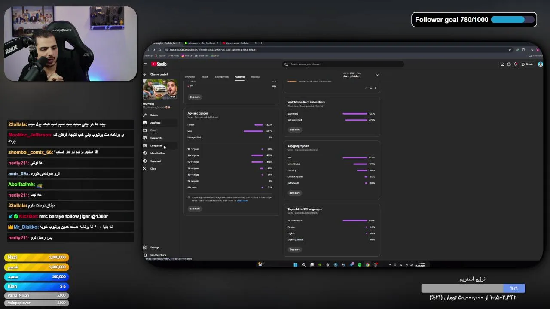Click the All Bookmarks folder
Viewport: 550px width, 309px height.
coord(536,56)
